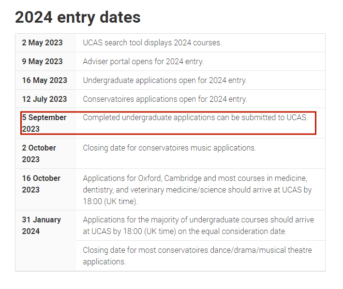Select the '16 October 2023' date cell

tap(46, 190)
